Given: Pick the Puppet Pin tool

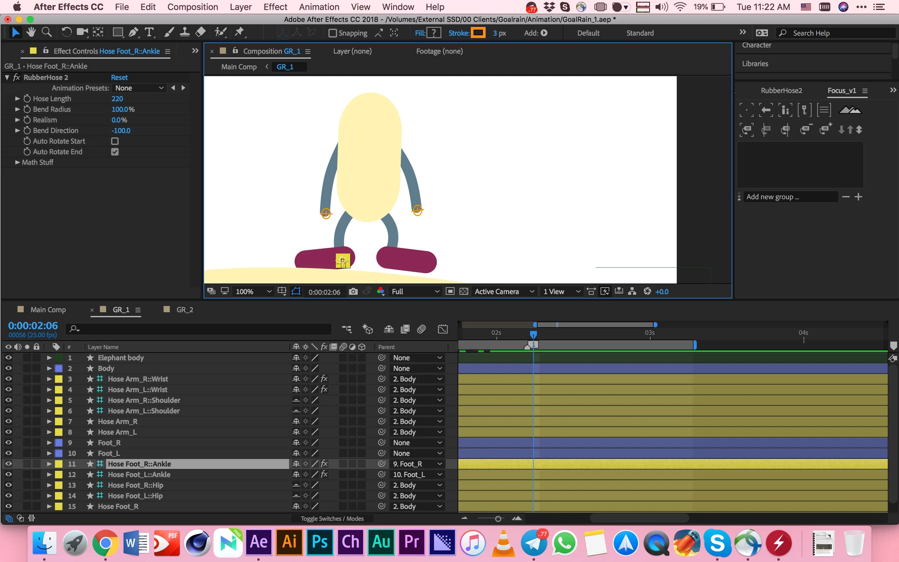Looking at the screenshot, I should 240,33.
